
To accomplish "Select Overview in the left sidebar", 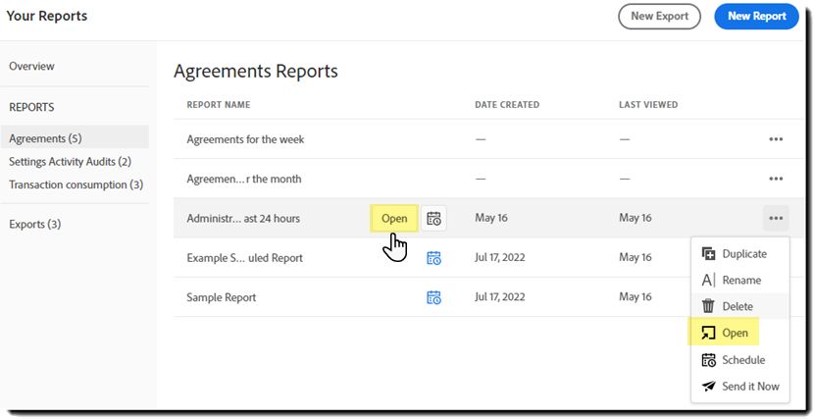I will point(31,67).
